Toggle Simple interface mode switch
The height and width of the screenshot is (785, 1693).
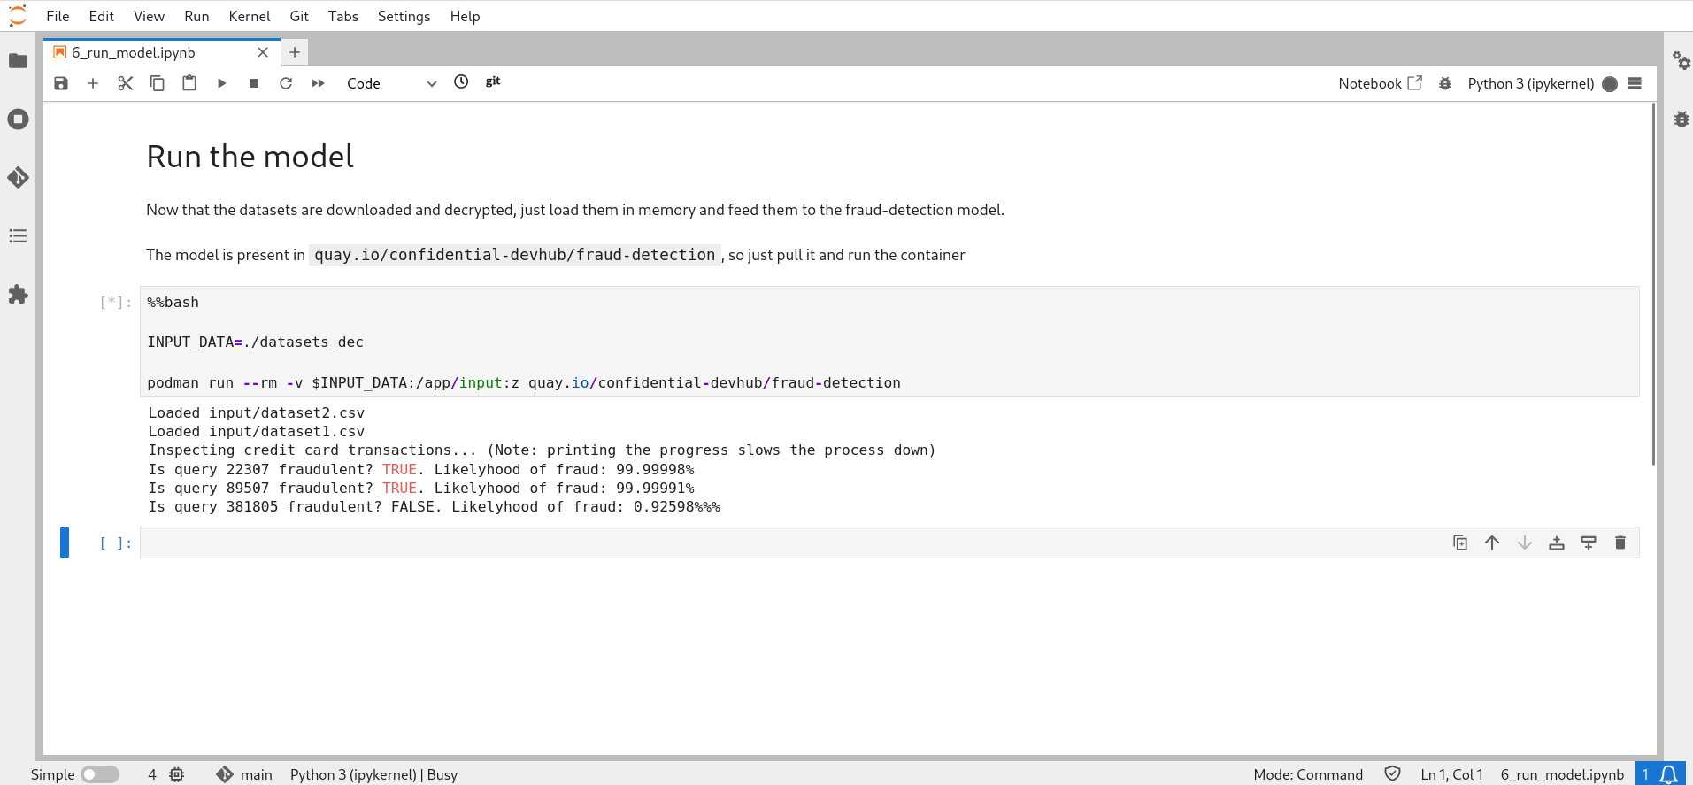[x=100, y=774]
